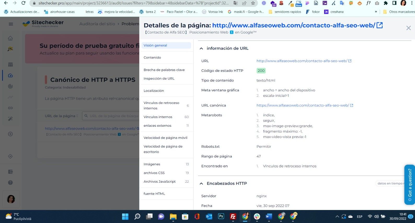Select the archivos CSS tab
Screen dimensions: 415x223
(x=166, y=173)
